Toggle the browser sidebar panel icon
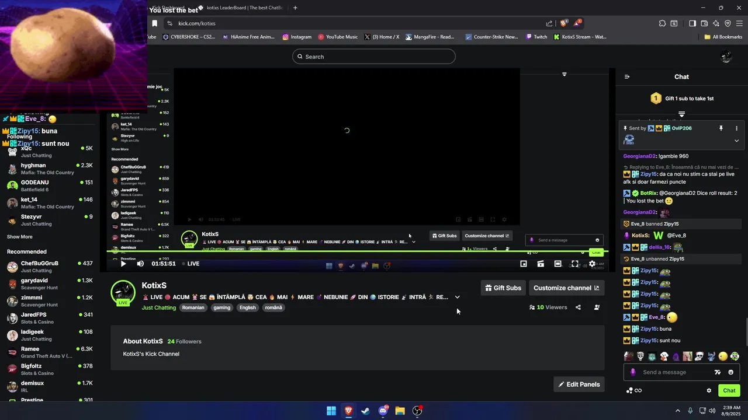The image size is (748, 420). 692,23
